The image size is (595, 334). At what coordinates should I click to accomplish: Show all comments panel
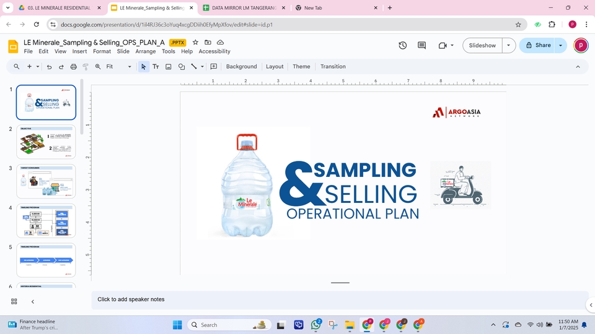tap(421, 45)
